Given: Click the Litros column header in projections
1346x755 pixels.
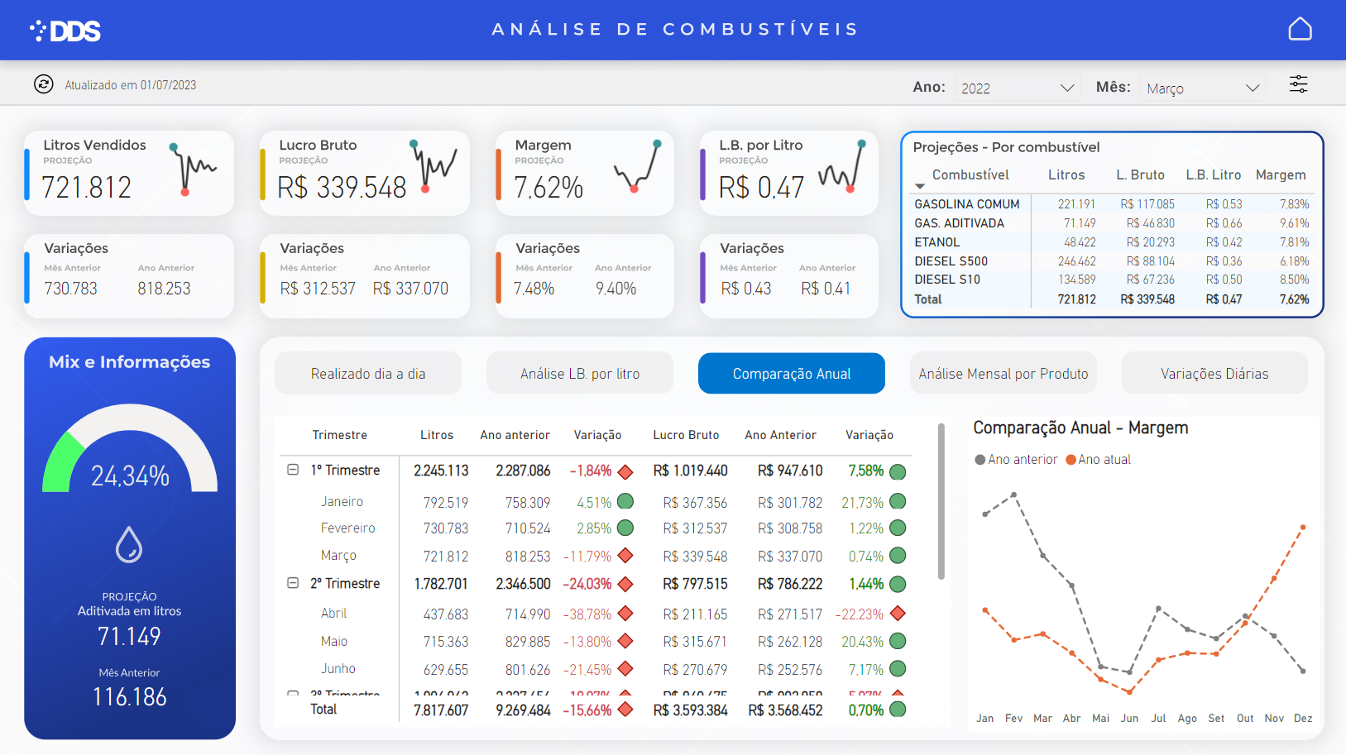Looking at the screenshot, I should pos(1066,175).
